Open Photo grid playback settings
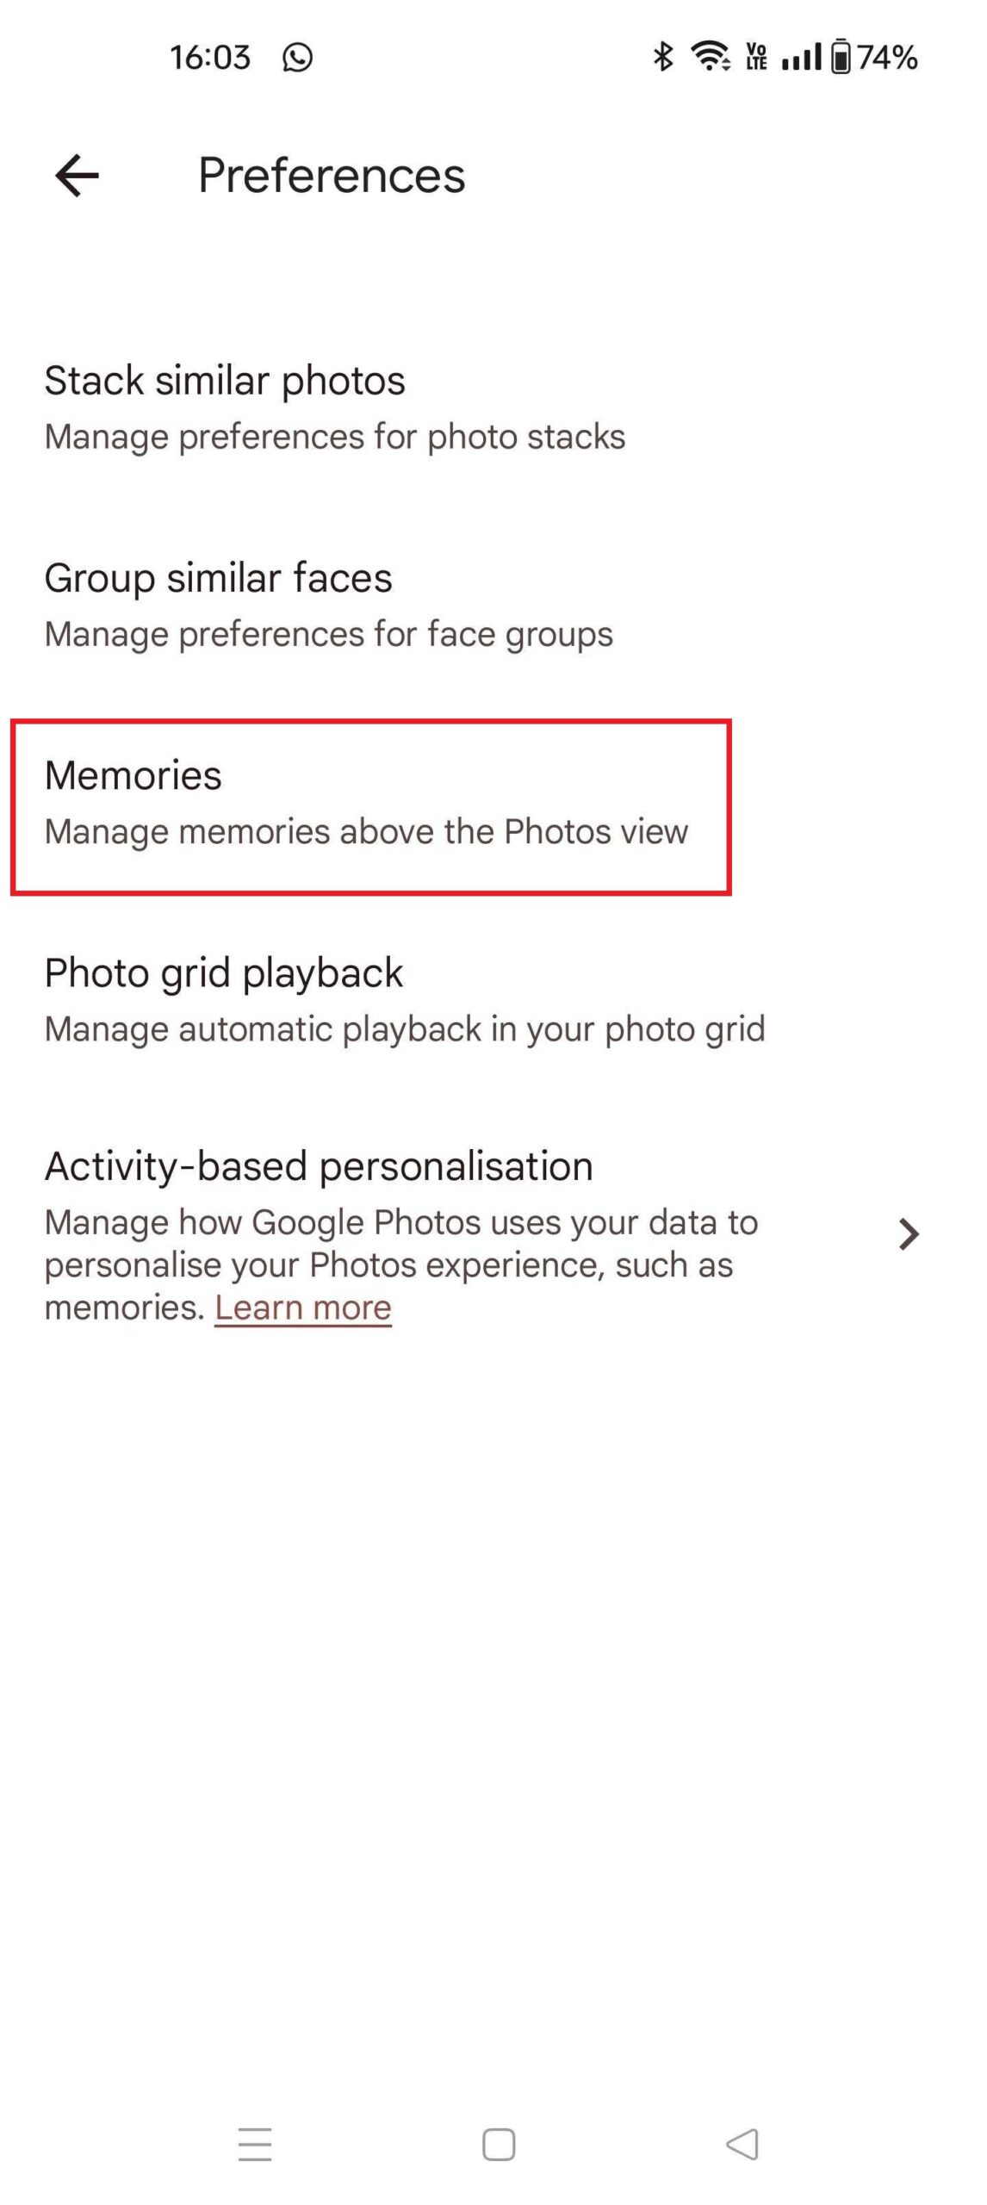 pyautogui.click(x=404, y=999)
